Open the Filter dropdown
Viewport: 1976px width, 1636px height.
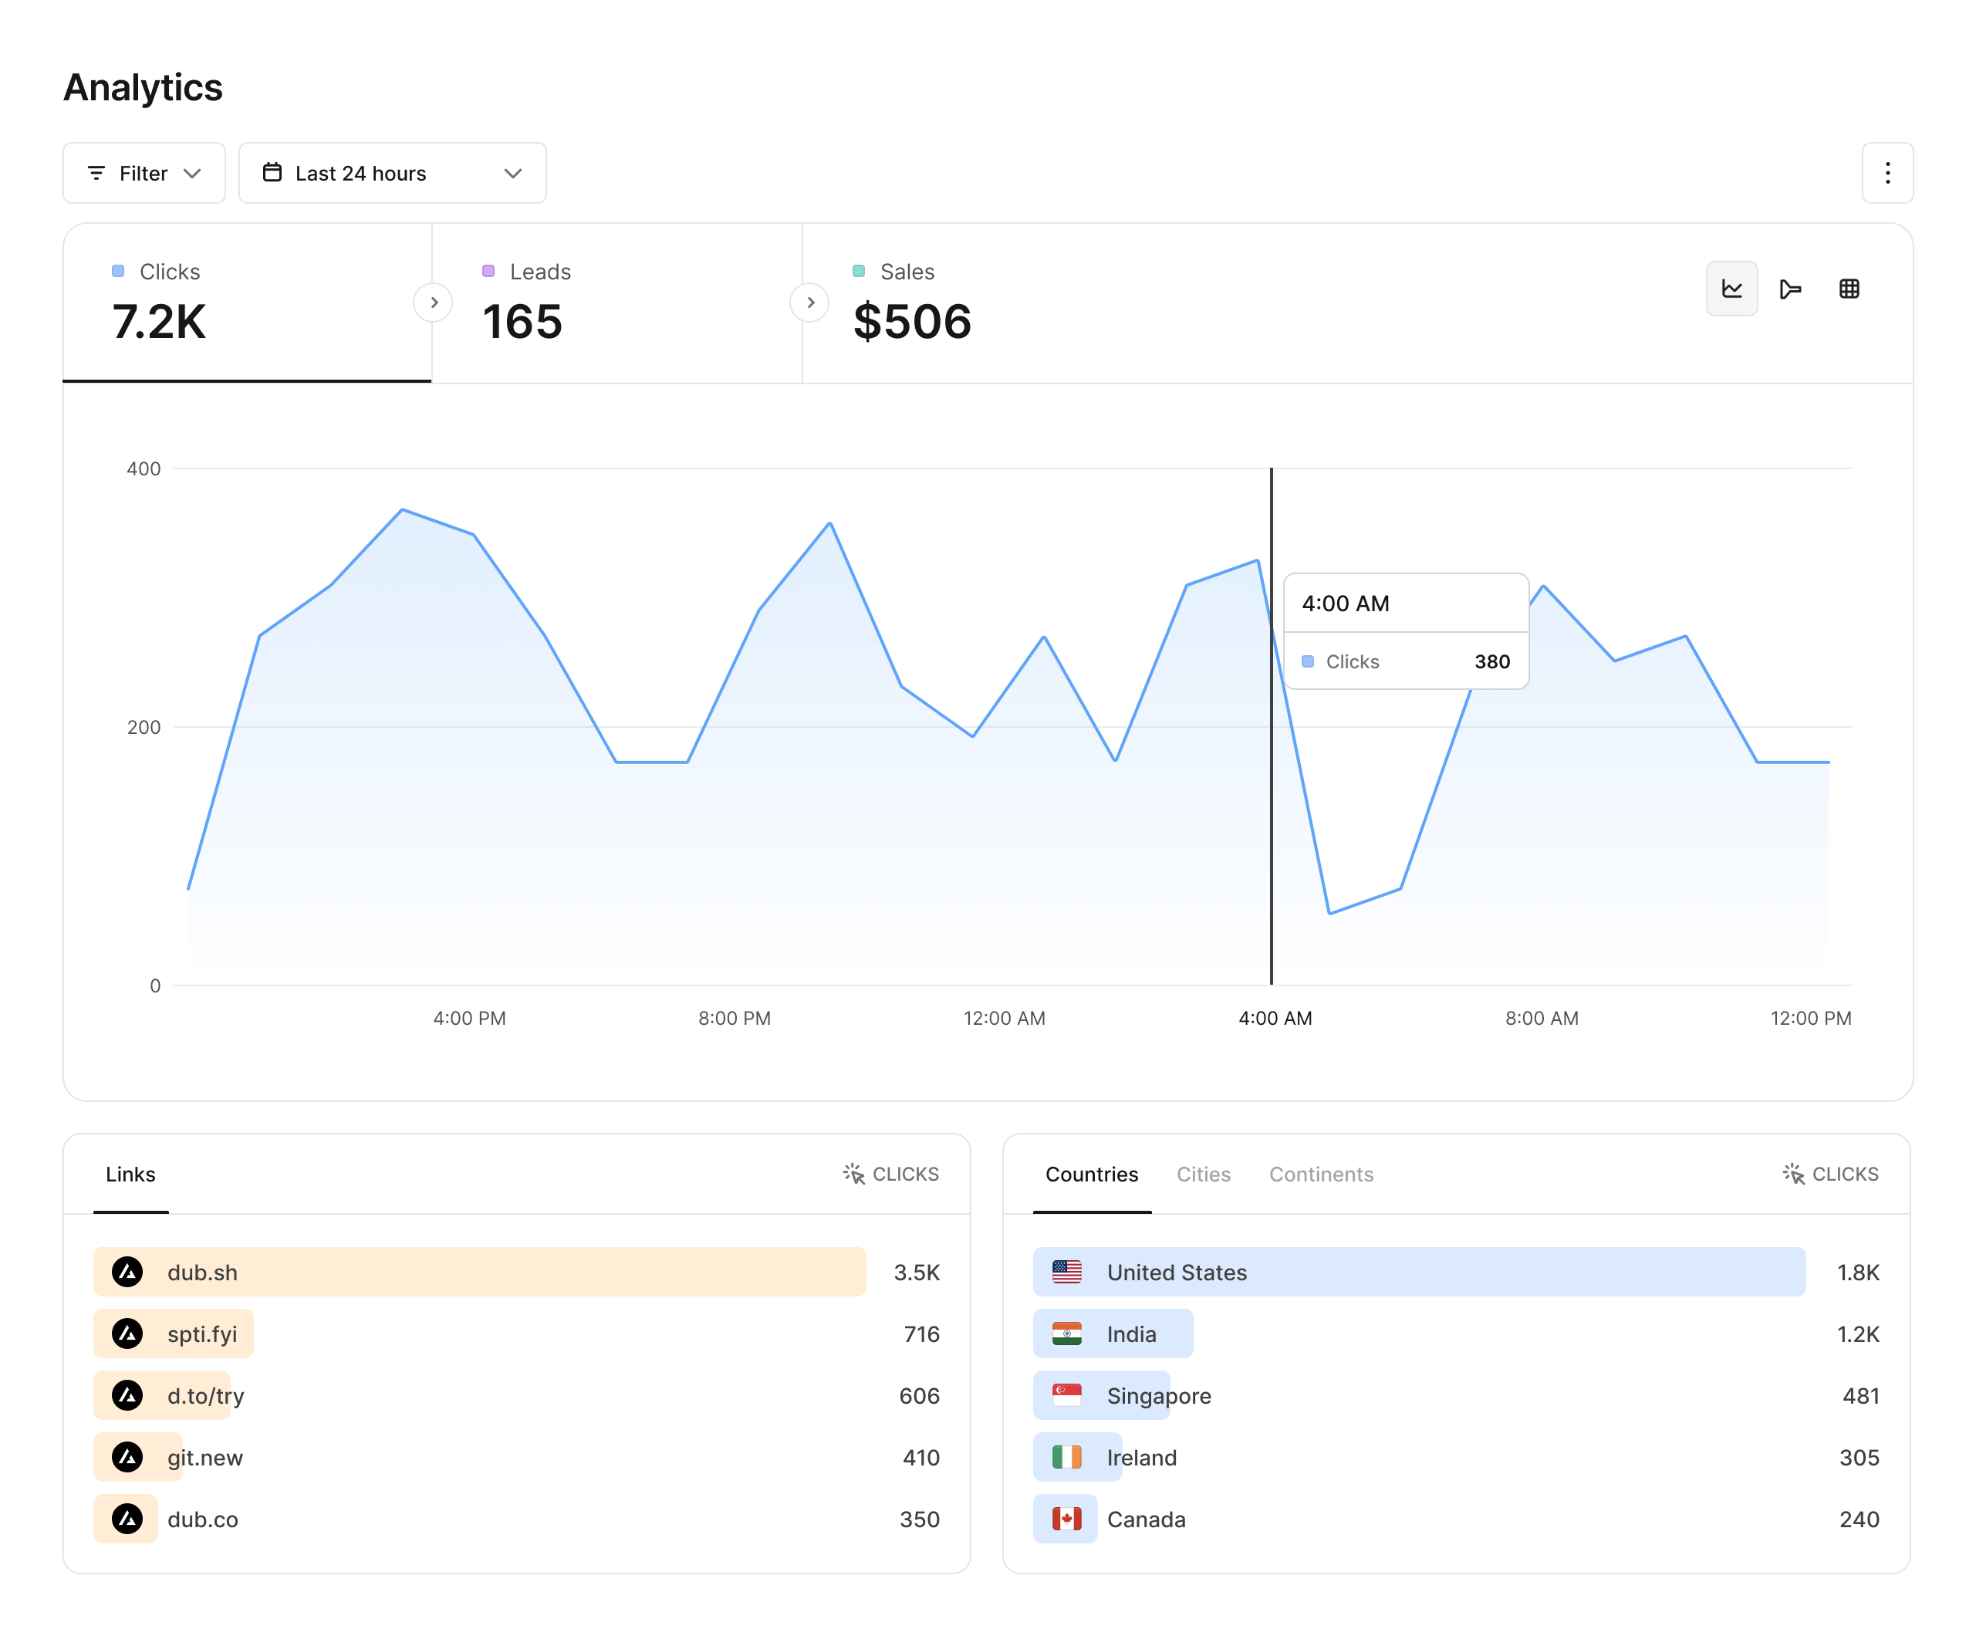point(143,172)
